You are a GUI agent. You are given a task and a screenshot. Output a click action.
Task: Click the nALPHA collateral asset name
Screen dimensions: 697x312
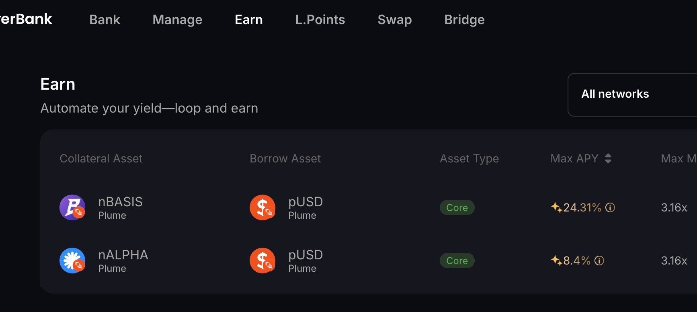pos(123,255)
